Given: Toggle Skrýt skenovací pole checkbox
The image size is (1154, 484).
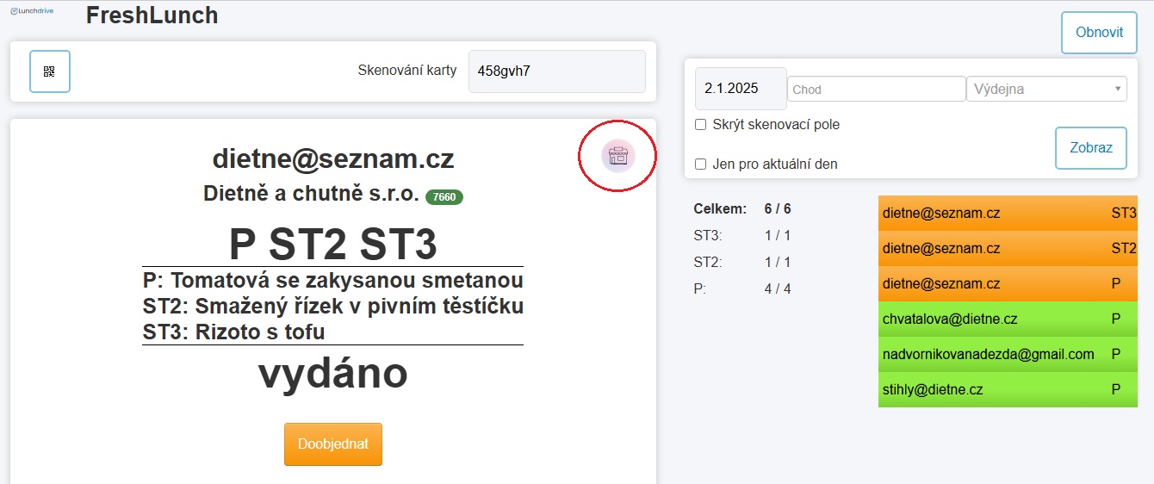Looking at the screenshot, I should click(701, 125).
